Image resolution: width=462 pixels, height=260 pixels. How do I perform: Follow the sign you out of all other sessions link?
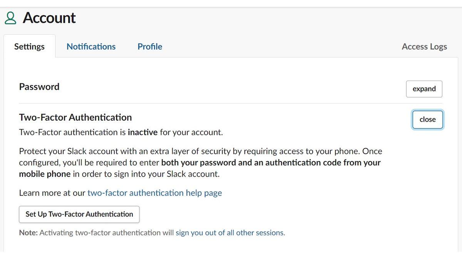pos(230,233)
